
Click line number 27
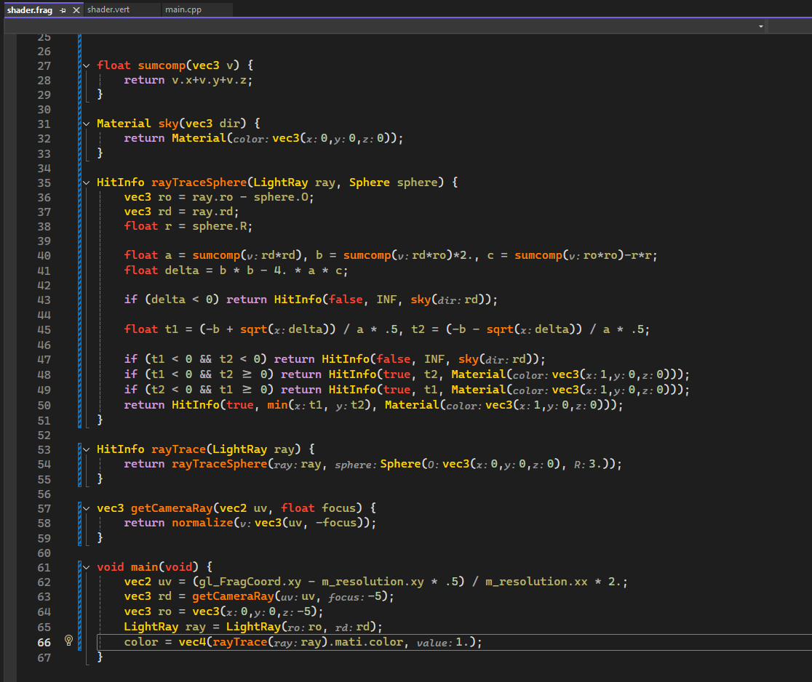(44, 65)
